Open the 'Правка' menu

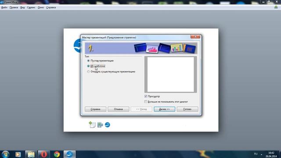(14, 7)
